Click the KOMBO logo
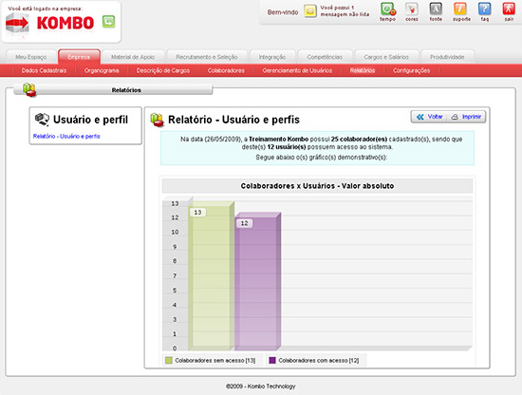Screen dimensions: 522x395 click(x=50, y=24)
